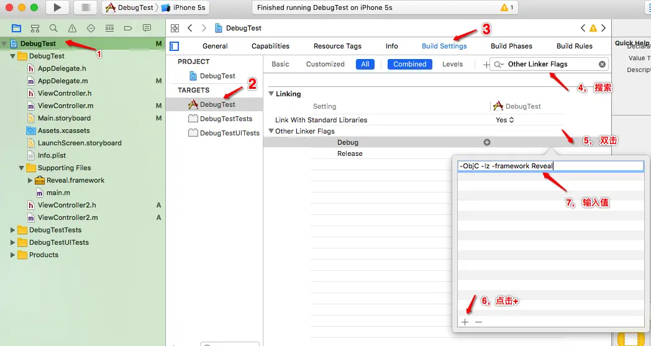Select the DebugTest target
This screenshot has width=651, height=346.
[x=214, y=104]
